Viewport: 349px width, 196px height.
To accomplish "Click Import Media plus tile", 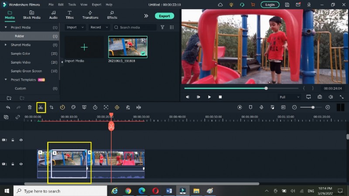I will (84, 47).
